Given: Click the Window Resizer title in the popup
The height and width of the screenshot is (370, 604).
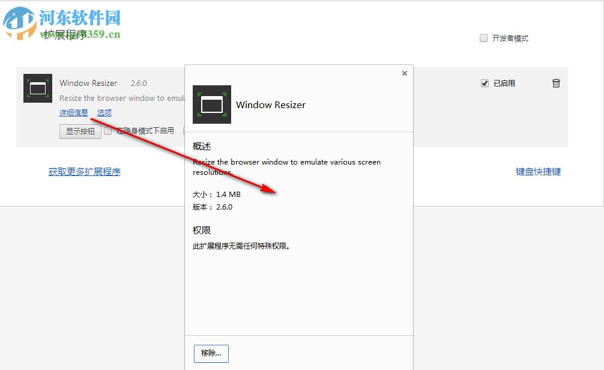Looking at the screenshot, I should (271, 105).
